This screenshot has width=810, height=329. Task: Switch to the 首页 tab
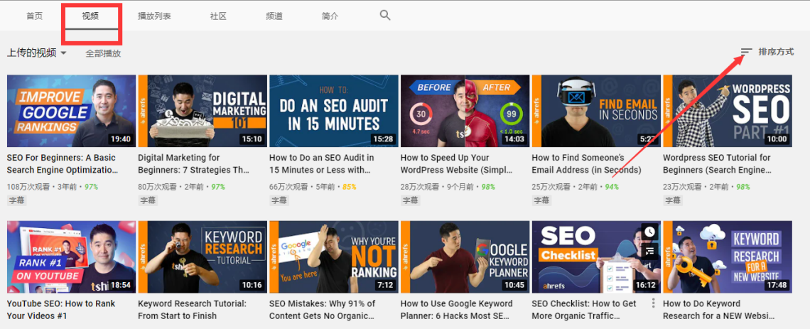click(35, 16)
